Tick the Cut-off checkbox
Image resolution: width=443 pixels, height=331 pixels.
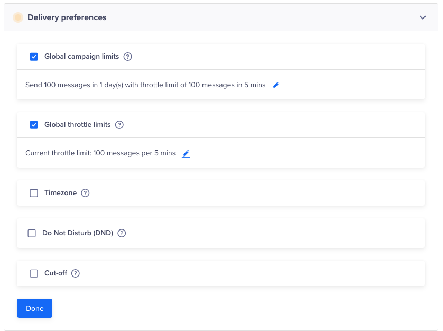click(34, 273)
